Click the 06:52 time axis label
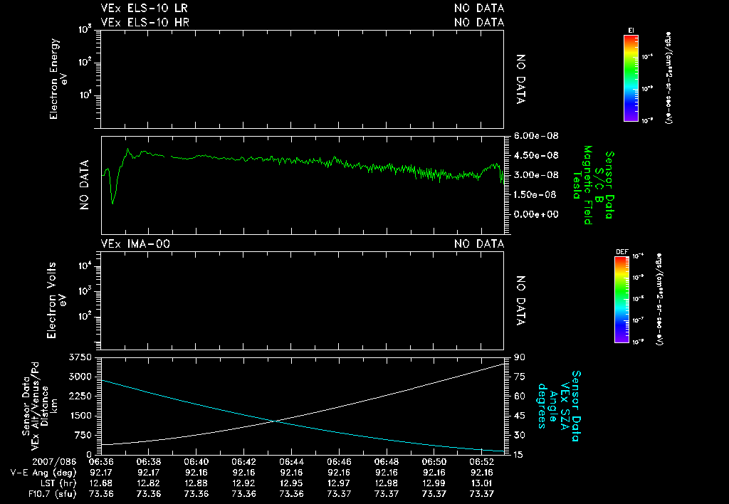 coord(482,462)
